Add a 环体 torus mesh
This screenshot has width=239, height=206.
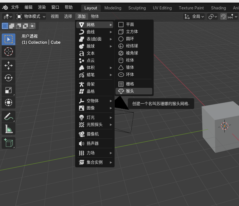(x=134, y=74)
